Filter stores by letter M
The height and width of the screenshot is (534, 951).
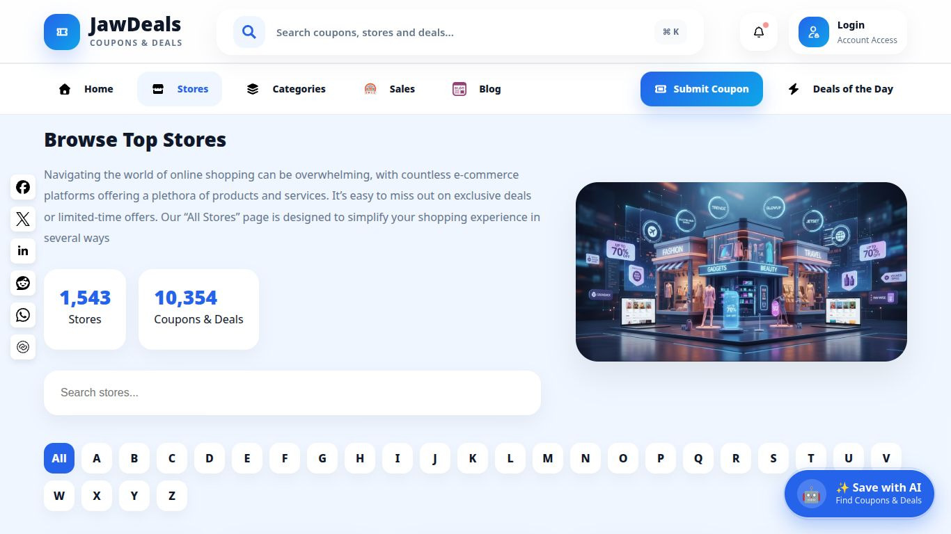(x=548, y=458)
